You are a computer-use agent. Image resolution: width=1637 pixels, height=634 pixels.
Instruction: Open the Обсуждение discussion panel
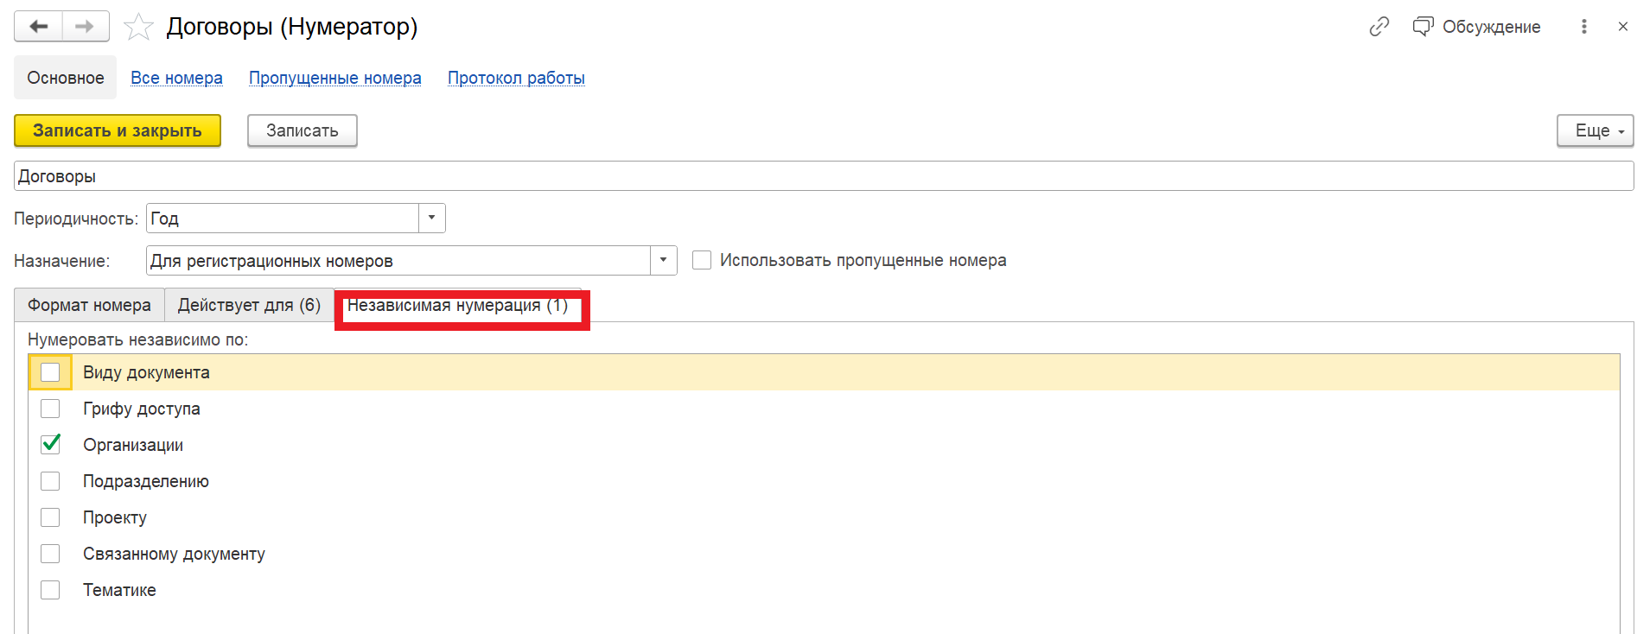click(1476, 27)
